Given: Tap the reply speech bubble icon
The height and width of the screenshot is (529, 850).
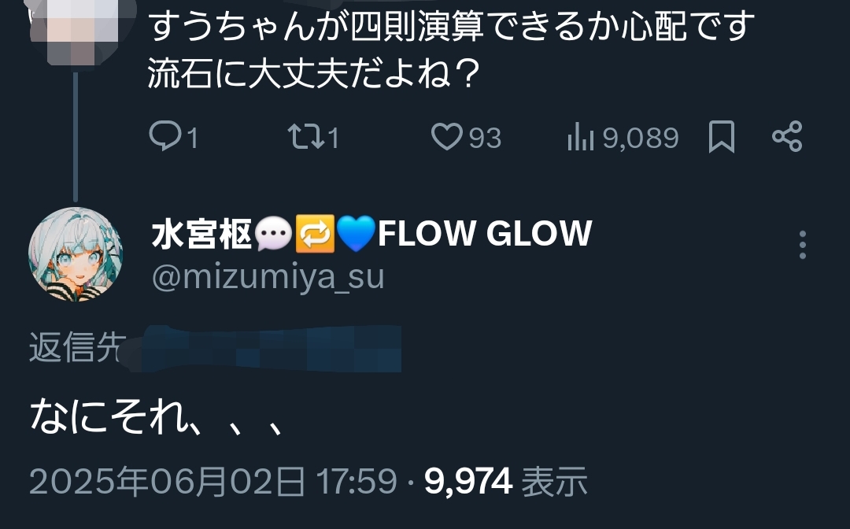Looking at the screenshot, I should 165,136.
